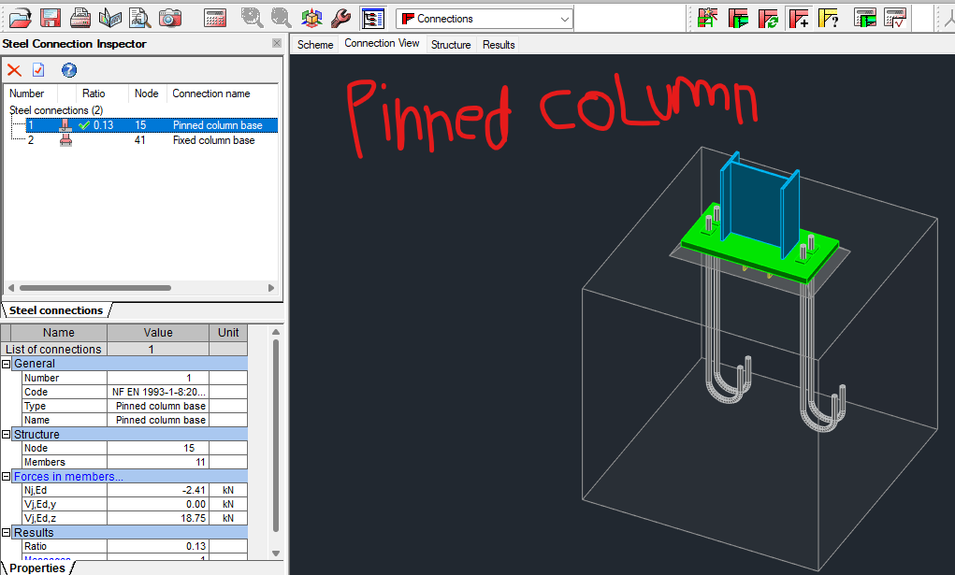
Task: Create a new connection with the plus icon
Action: point(799,16)
